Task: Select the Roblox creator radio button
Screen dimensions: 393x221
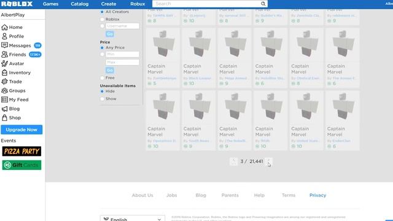Action: (x=102, y=19)
